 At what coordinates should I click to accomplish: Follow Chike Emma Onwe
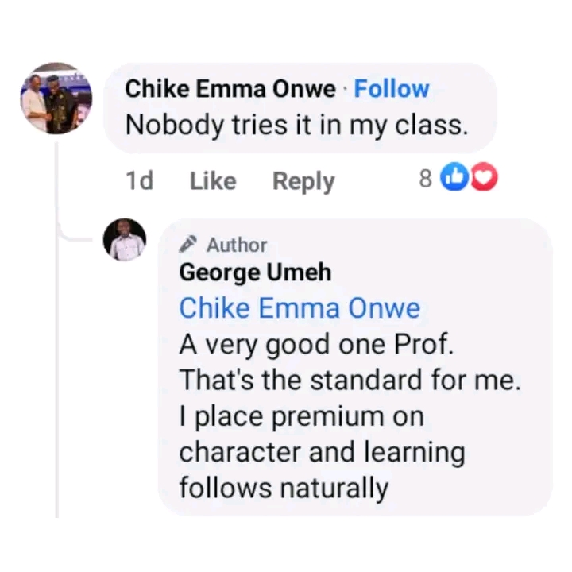click(x=391, y=89)
